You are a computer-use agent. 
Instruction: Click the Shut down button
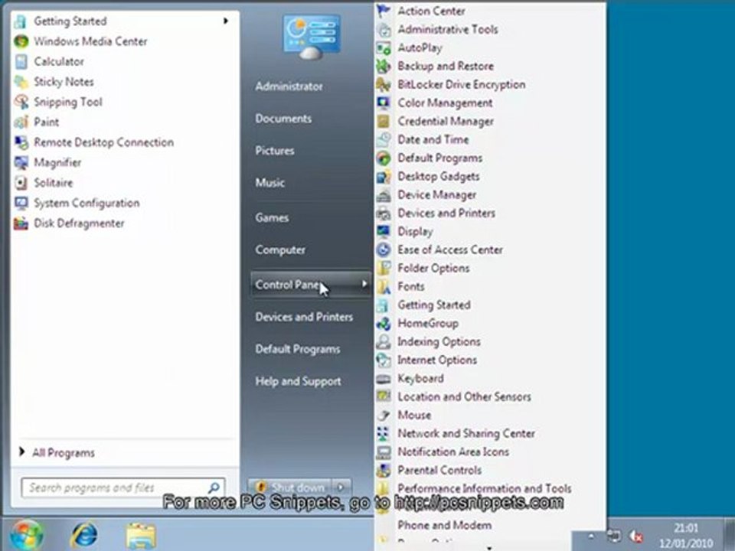pos(291,487)
